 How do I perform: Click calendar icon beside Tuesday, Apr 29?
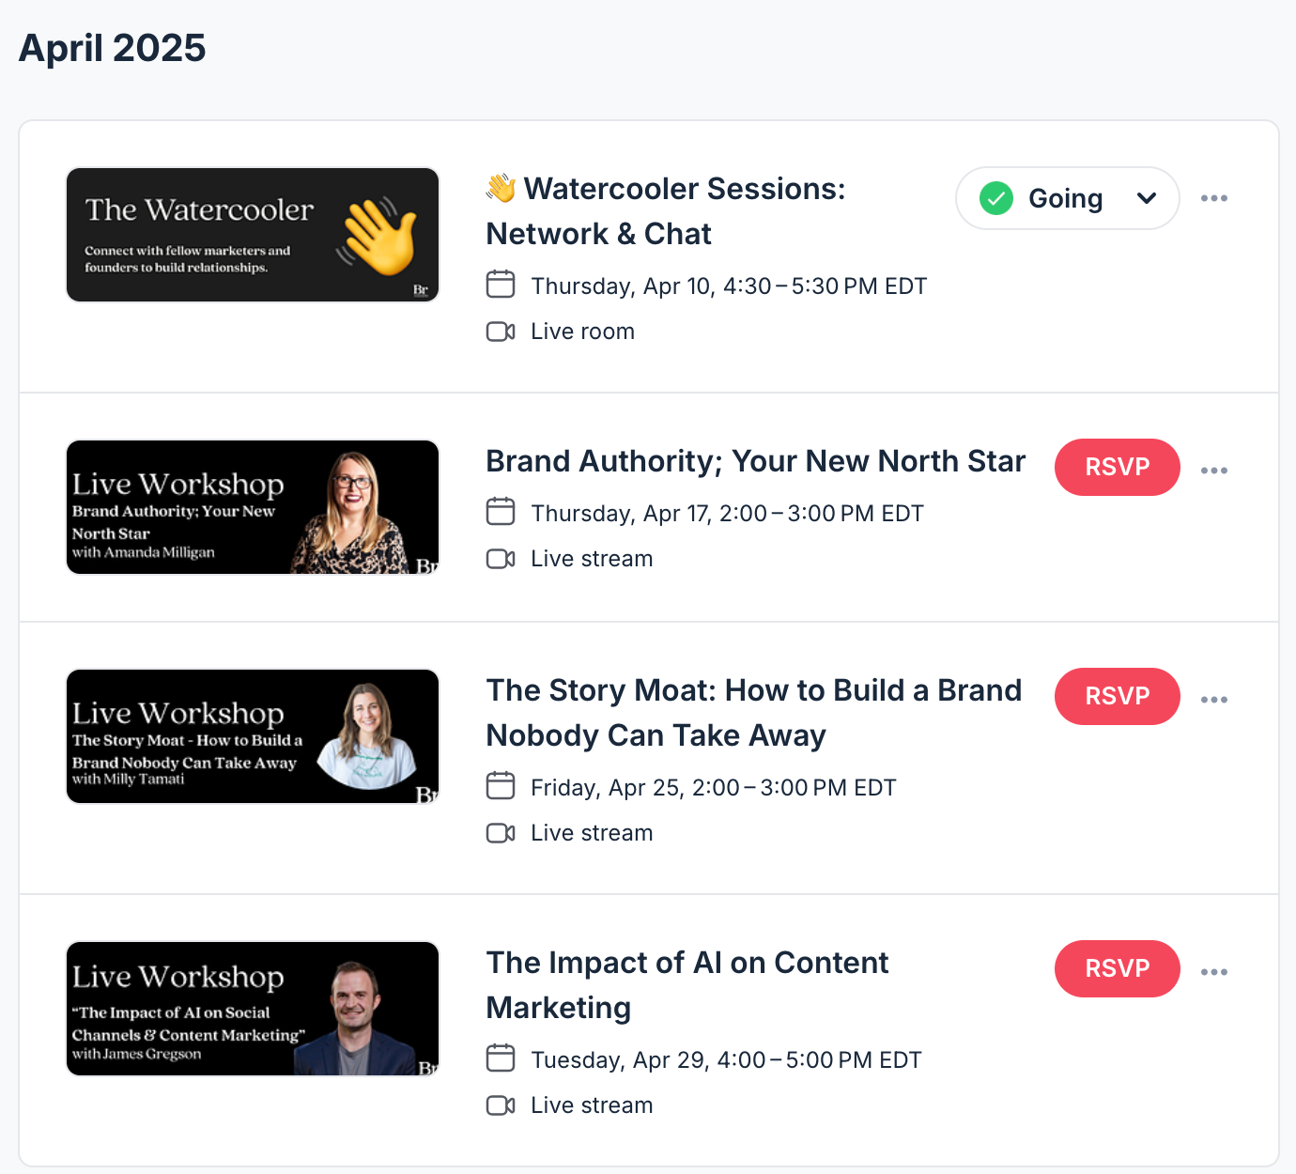(x=501, y=1058)
